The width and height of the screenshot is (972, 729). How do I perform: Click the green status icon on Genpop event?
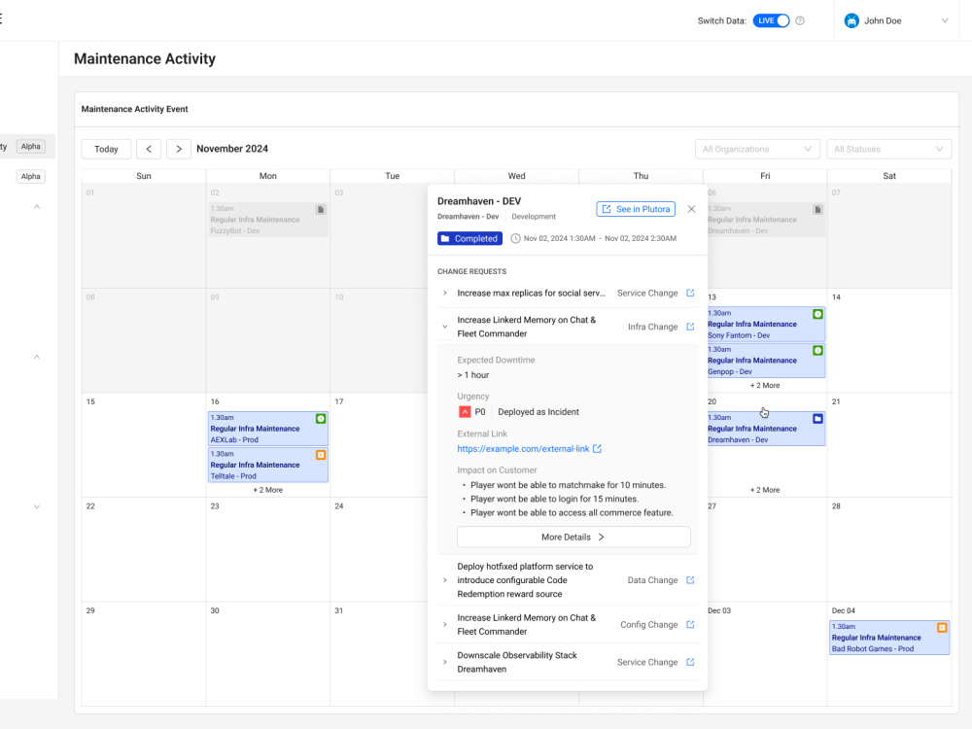click(817, 351)
